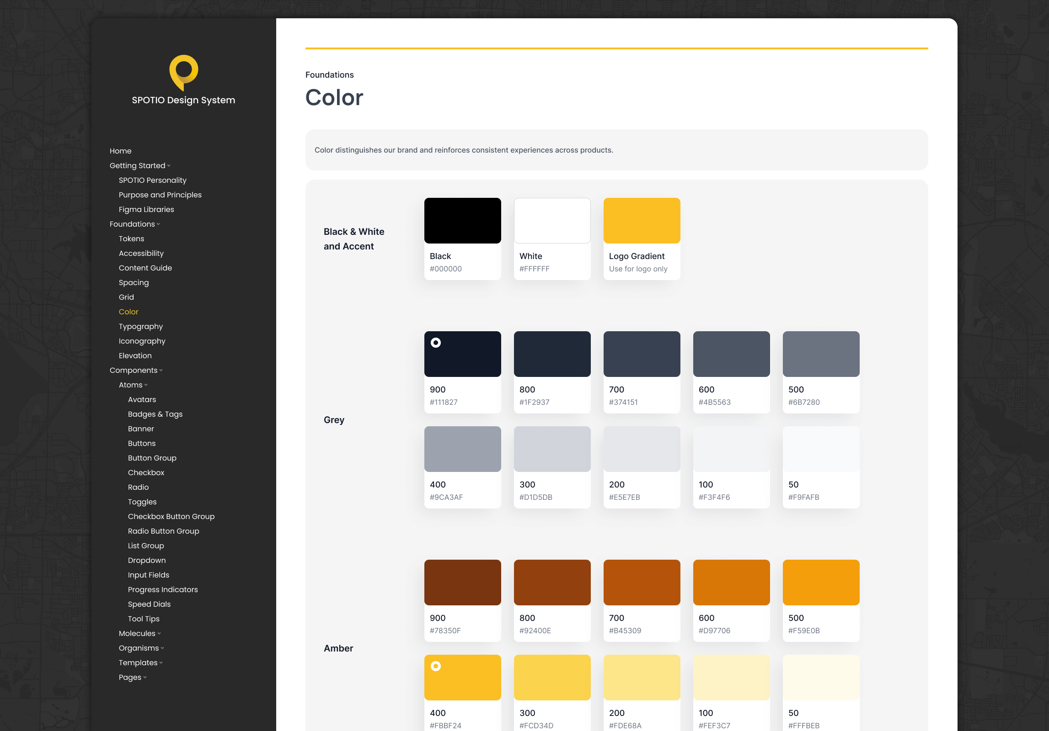This screenshot has height=731, width=1049.
Task: Open the Button Group page
Action: click(152, 458)
